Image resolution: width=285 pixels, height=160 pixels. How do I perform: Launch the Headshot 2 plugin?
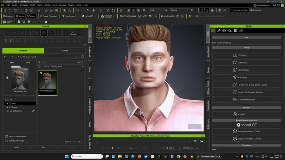(x=167, y=16)
